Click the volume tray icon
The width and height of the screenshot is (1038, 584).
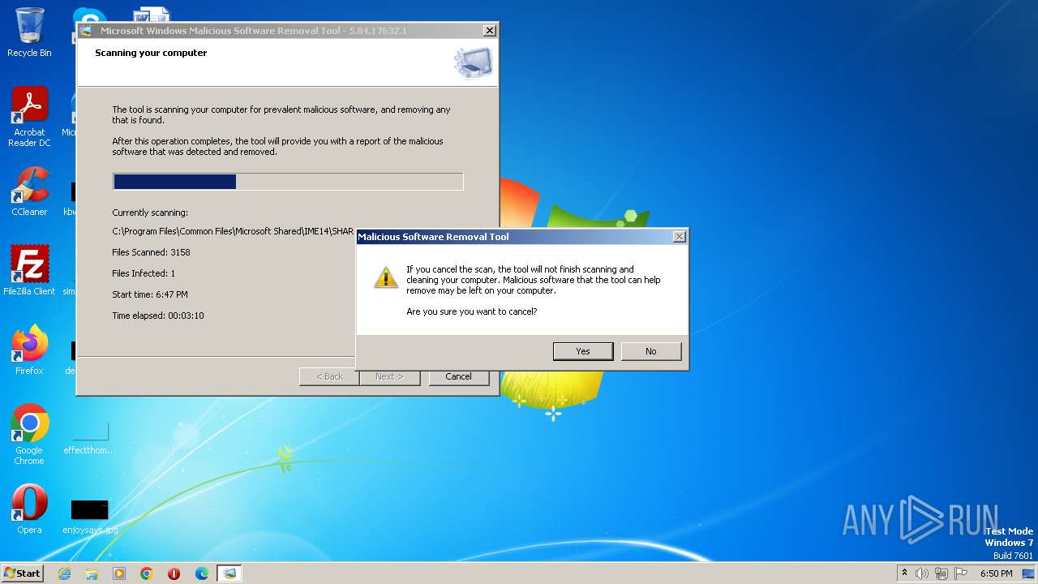[x=922, y=573]
